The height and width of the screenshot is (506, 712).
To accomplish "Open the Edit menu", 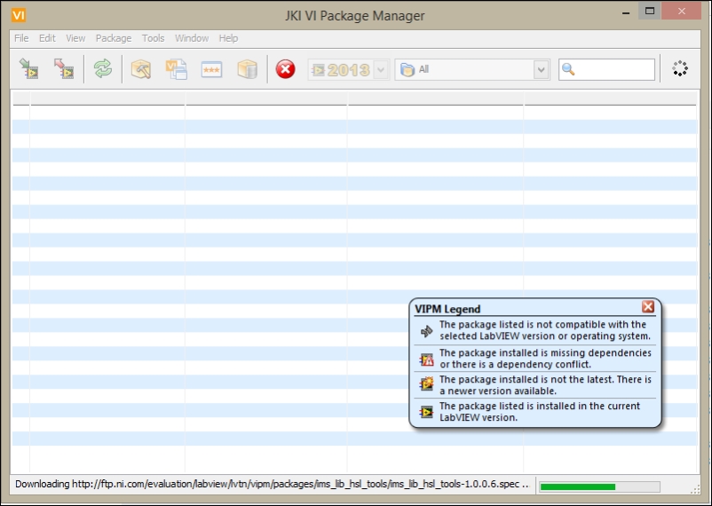I will 47,38.
